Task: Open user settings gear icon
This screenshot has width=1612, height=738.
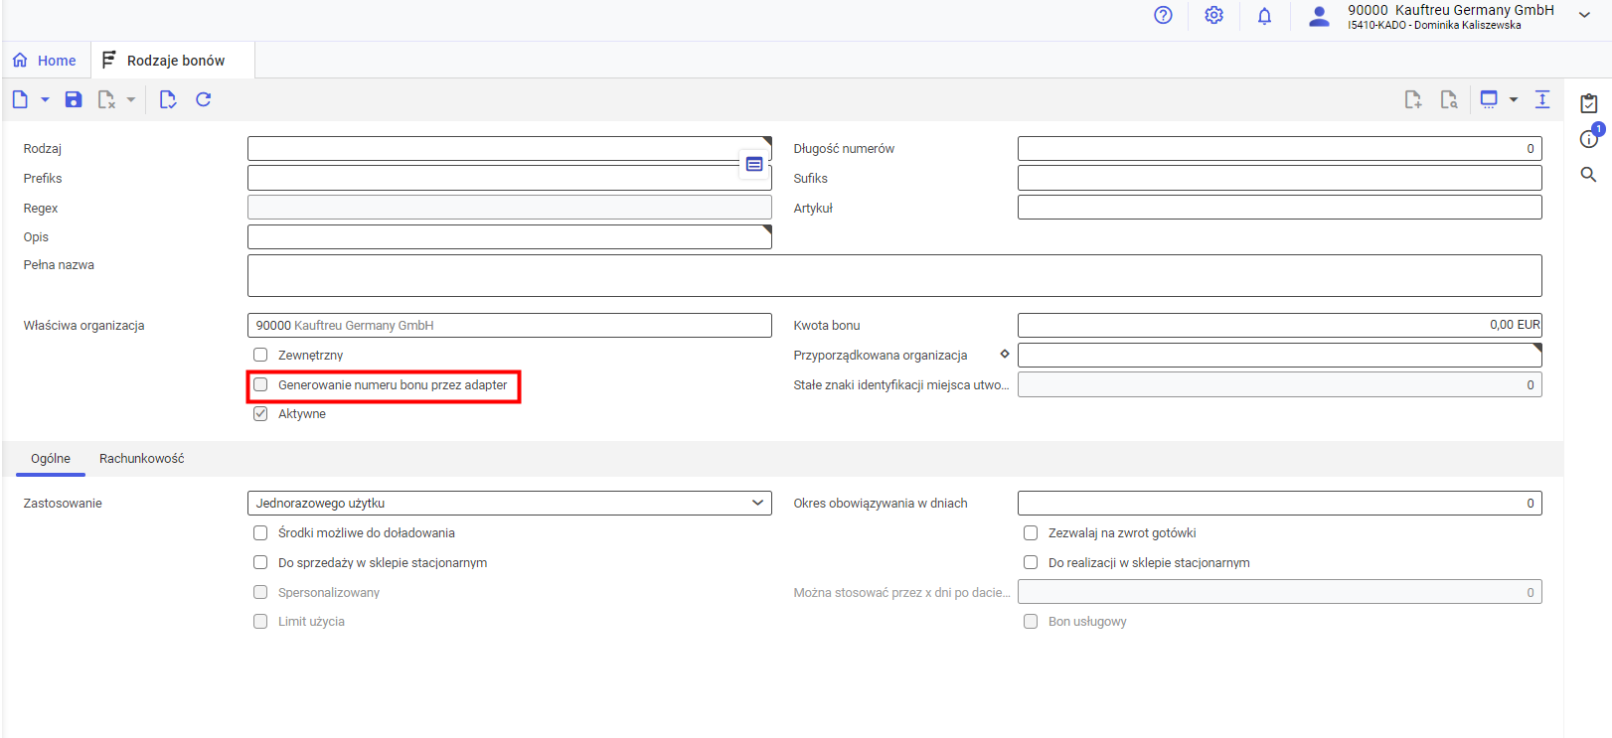Action: pyautogui.click(x=1213, y=15)
